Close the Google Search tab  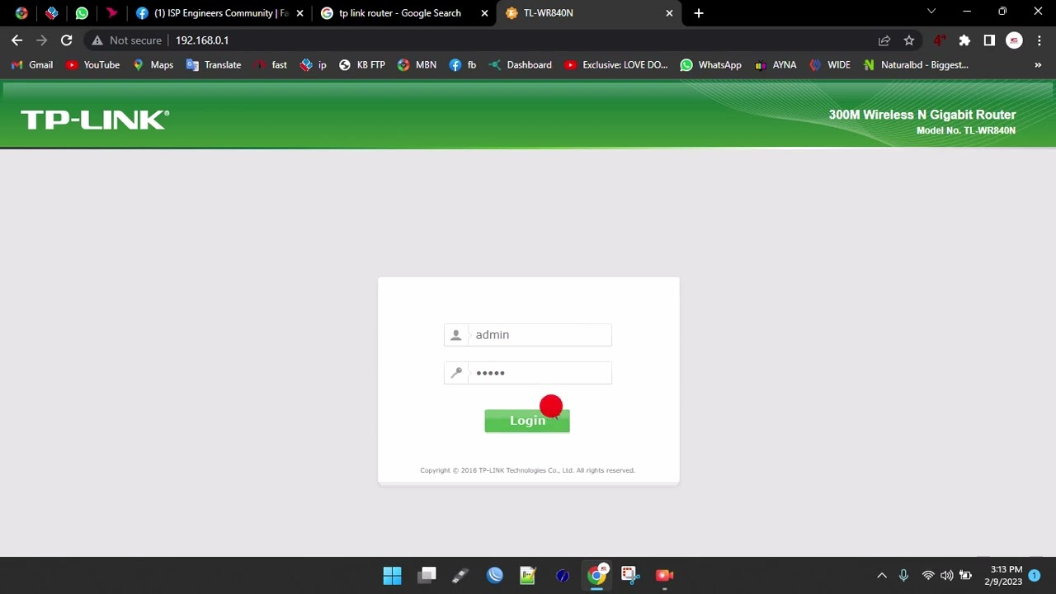pos(484,13)
